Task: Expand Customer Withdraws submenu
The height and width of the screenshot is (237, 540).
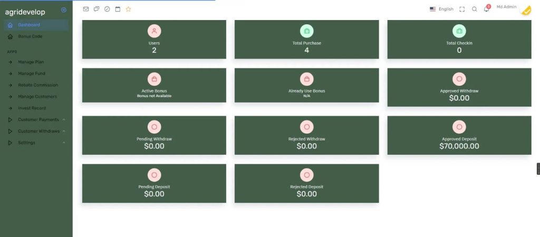Action: 39,131
